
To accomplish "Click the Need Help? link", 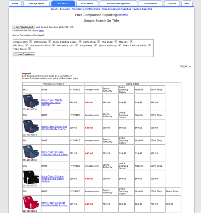I will pos(122,14).
